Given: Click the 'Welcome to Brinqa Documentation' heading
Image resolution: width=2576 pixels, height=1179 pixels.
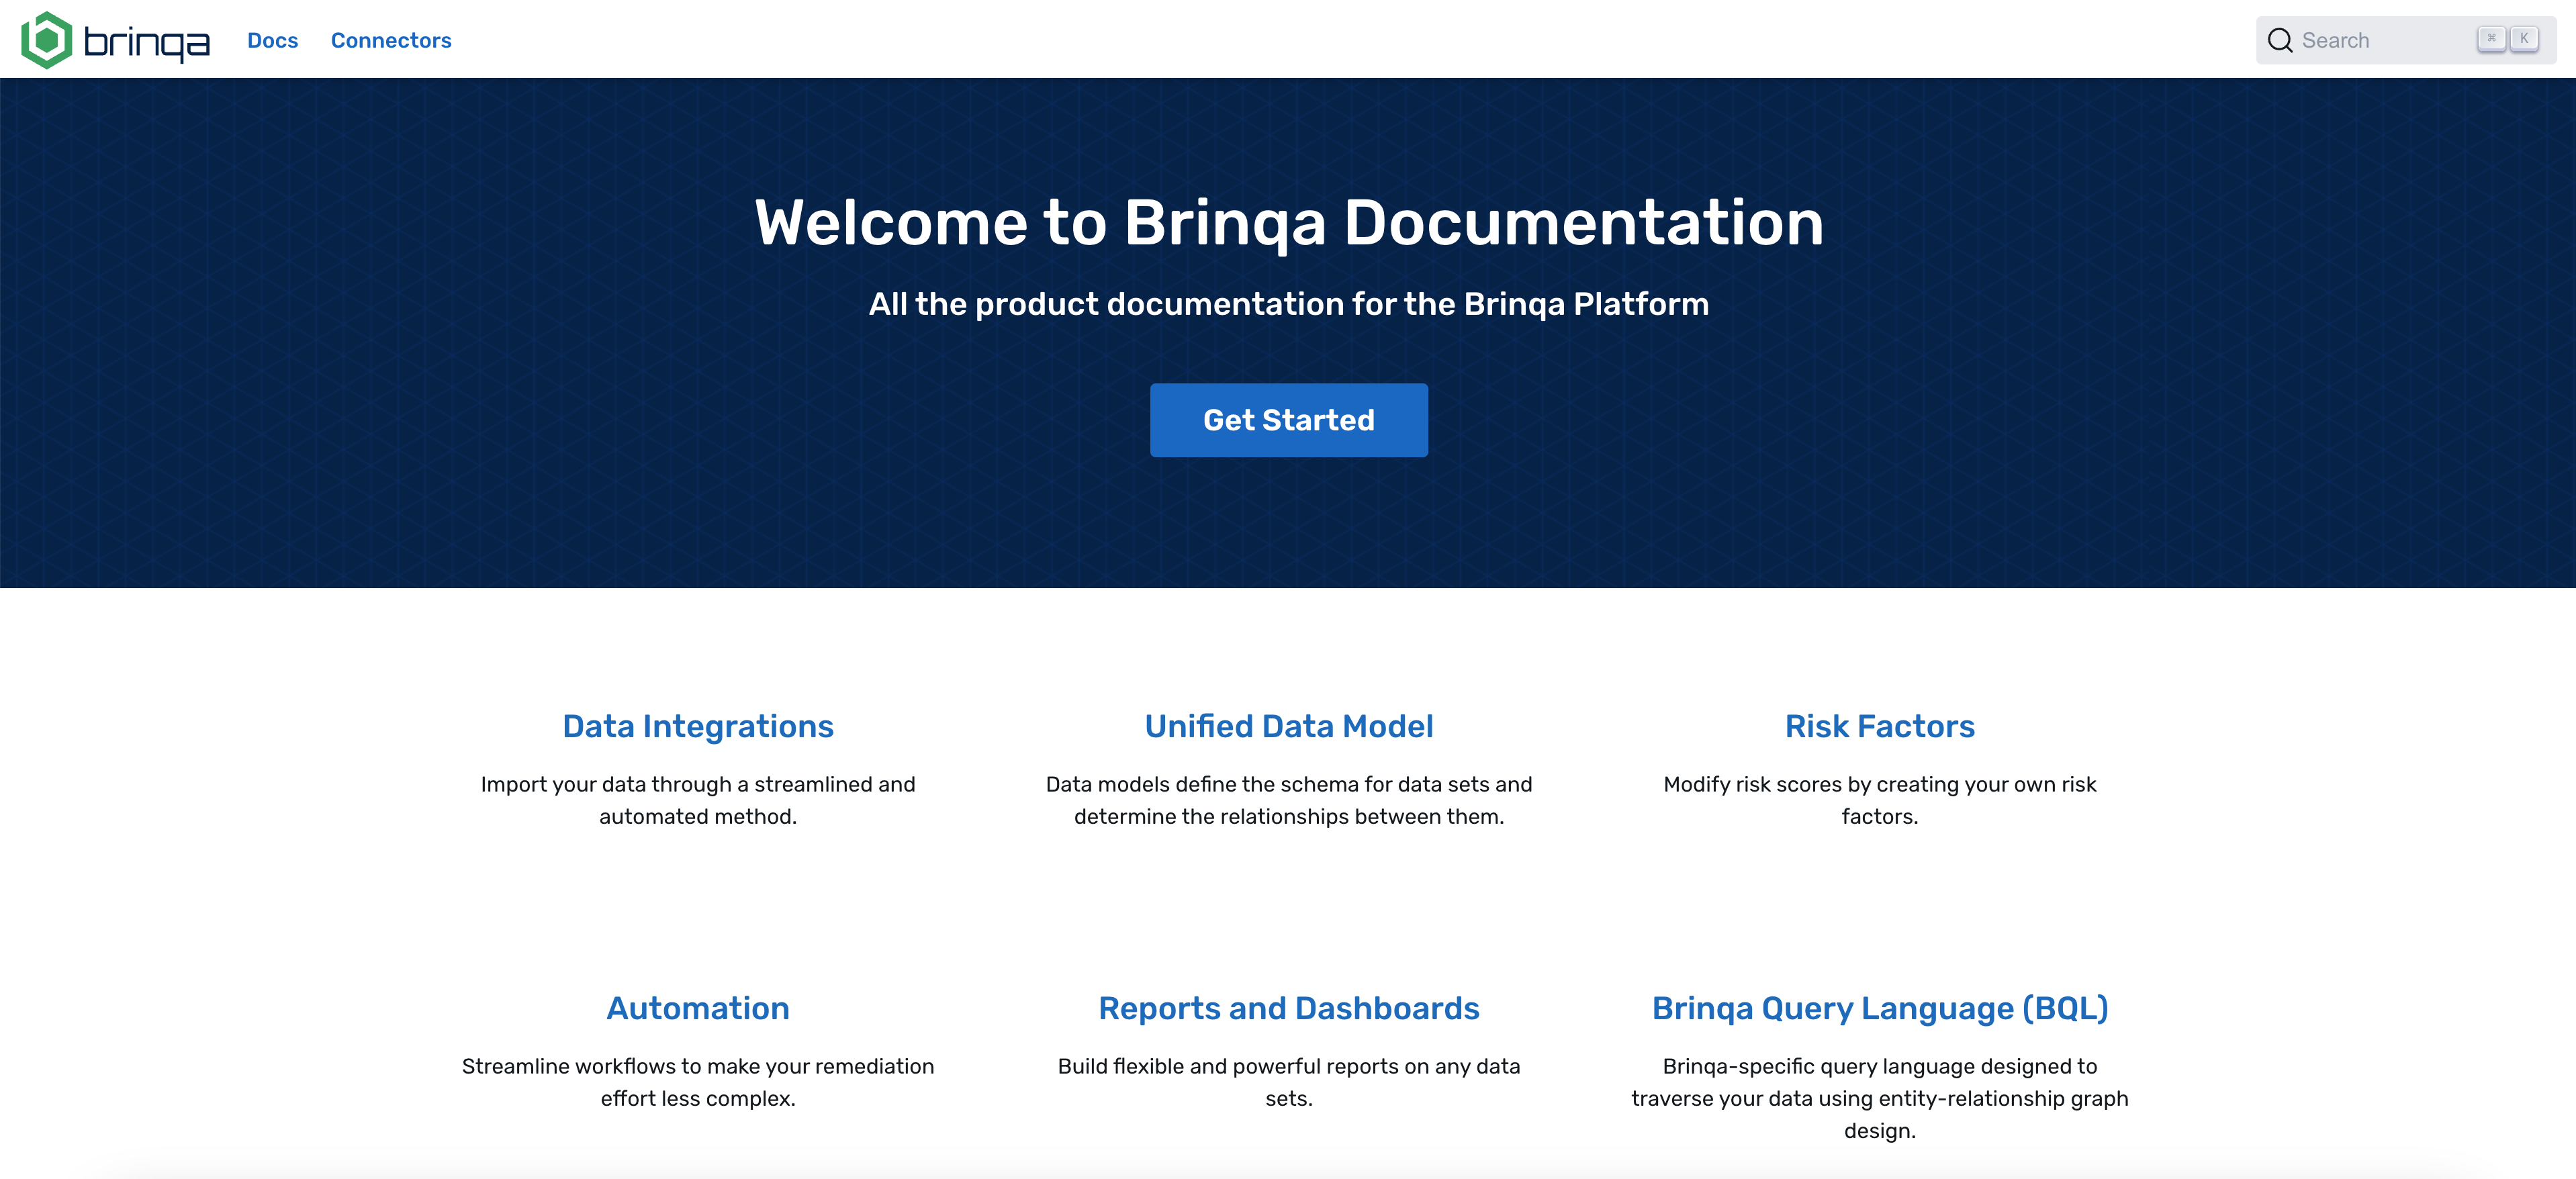Looking at the screenshot, I should (x=1288, y=222).
